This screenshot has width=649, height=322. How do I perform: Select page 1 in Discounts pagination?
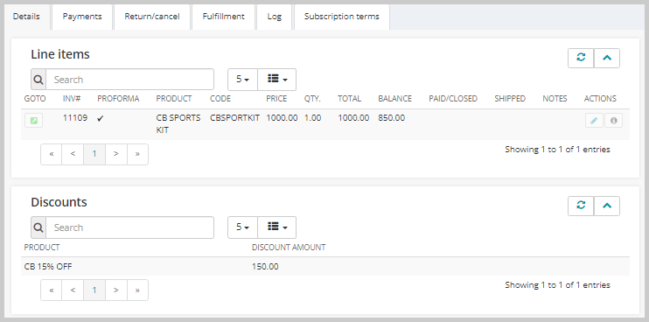click(x=94, y=290)
